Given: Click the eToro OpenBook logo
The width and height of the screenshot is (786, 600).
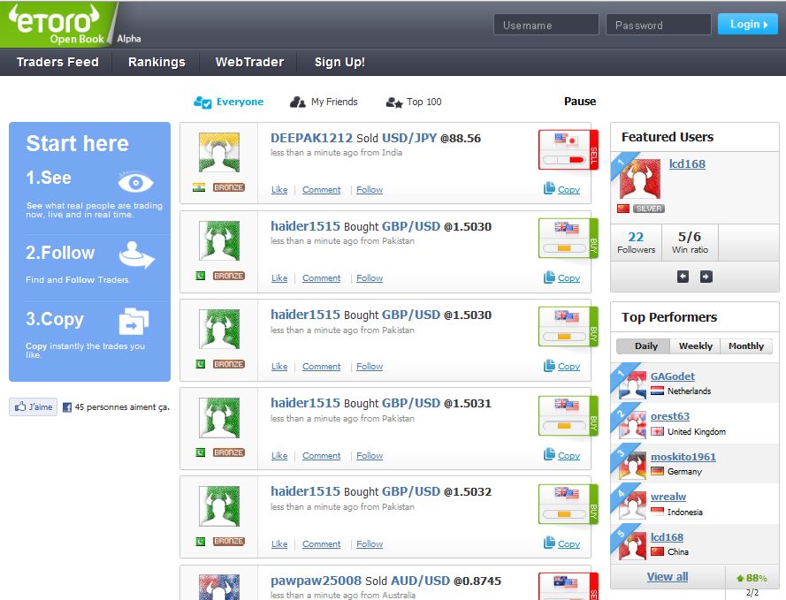Looking at the screenshot, I should [x=59, y=24].
